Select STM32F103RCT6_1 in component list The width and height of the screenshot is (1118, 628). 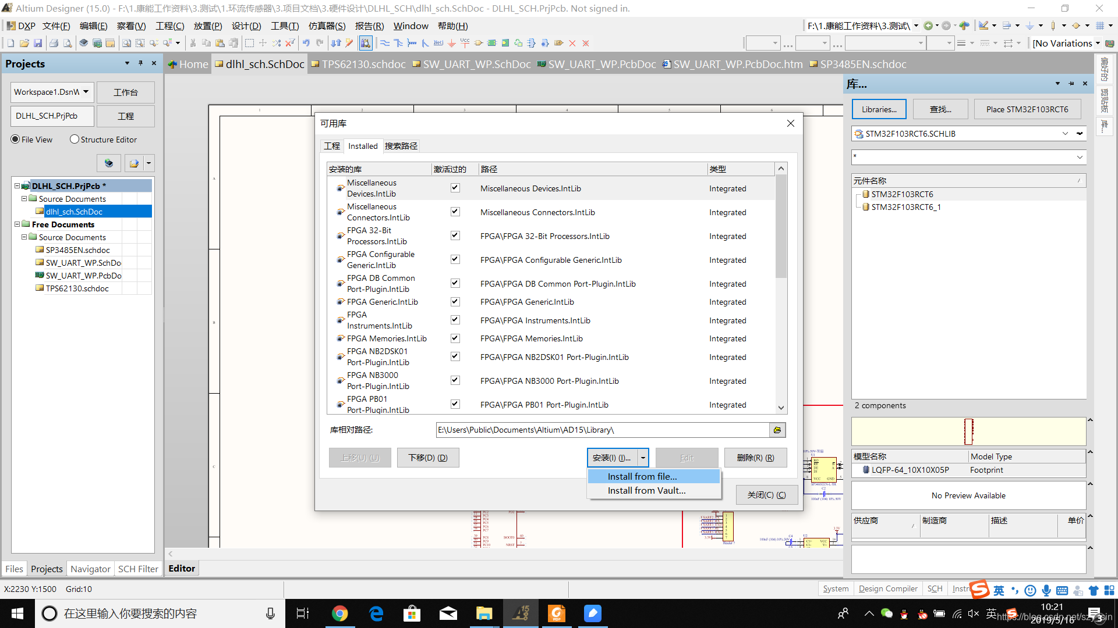click(905, 207)
